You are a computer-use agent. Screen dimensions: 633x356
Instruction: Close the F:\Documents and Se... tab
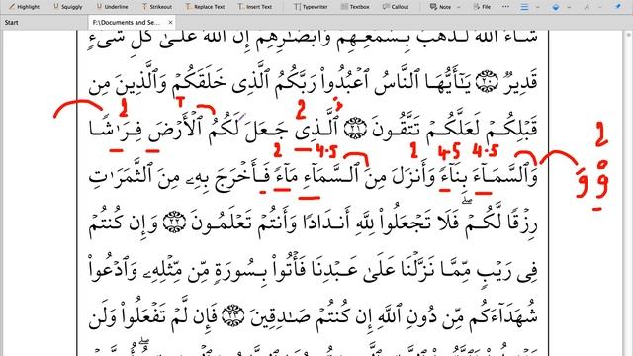coord(170,22)
